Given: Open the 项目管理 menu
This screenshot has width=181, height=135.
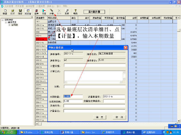Looking at the screenshot, I should pos(19,6).
